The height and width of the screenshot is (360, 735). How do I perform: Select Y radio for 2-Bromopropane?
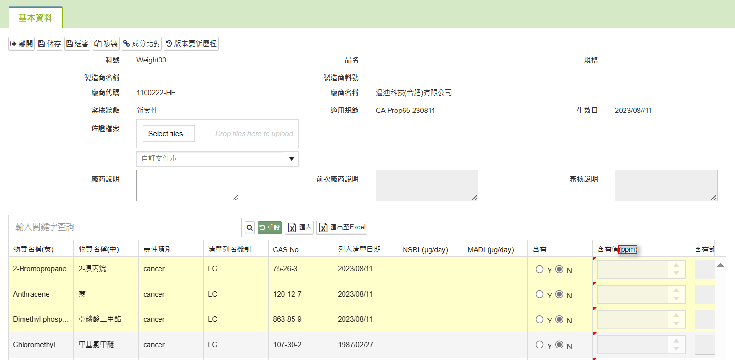[x=539, y=269]
